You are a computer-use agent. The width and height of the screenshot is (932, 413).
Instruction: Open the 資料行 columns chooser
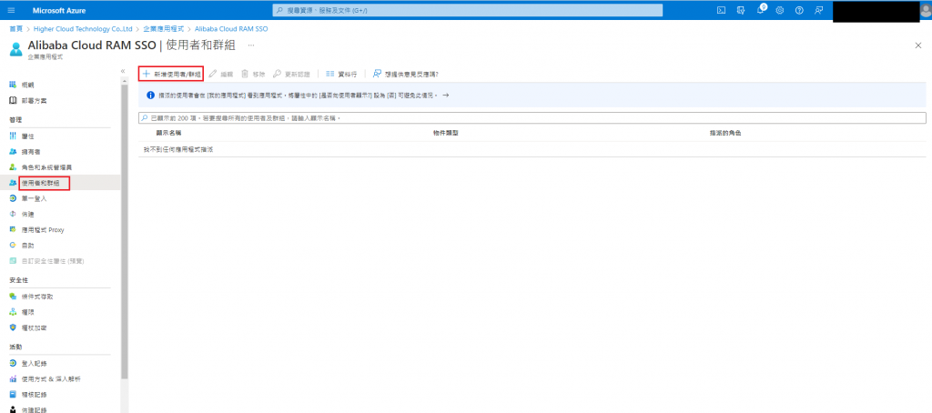click(342, 75)
